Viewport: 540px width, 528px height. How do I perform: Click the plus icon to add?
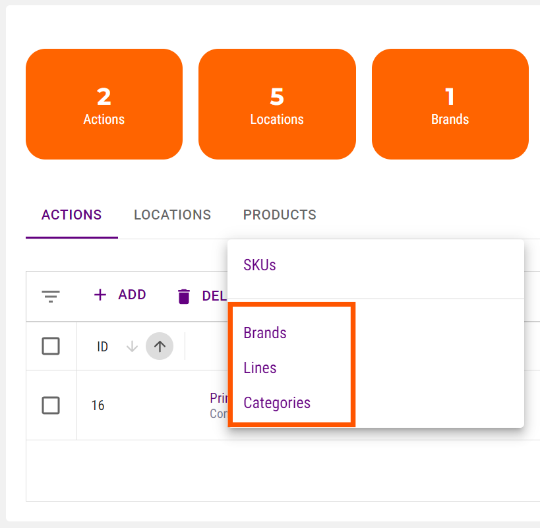100,295
